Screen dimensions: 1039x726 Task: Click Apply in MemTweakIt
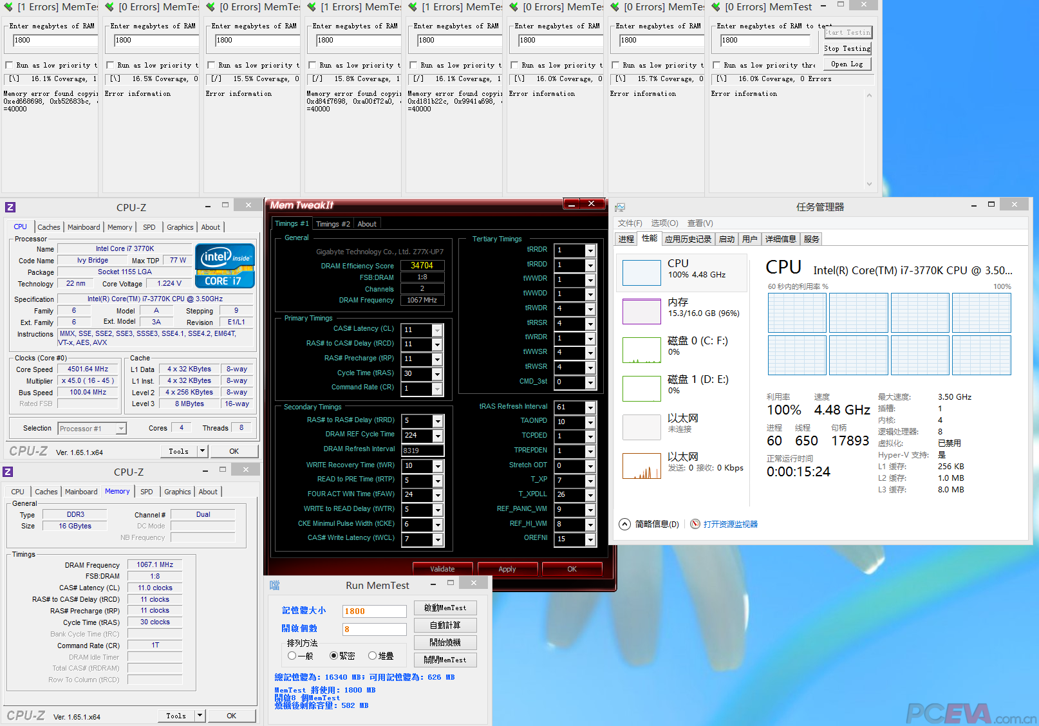point(507,569)
